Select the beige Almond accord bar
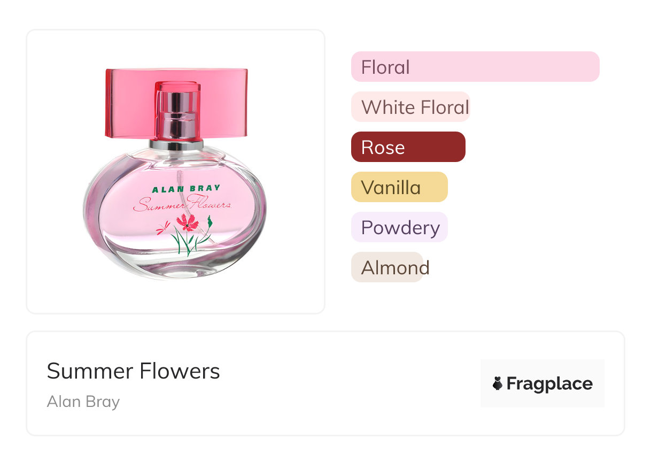 coord(387,267)
